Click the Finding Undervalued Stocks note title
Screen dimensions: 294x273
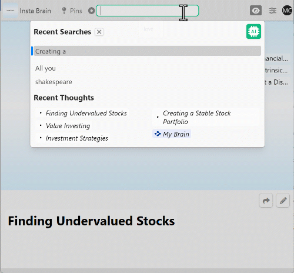(91, 221)
